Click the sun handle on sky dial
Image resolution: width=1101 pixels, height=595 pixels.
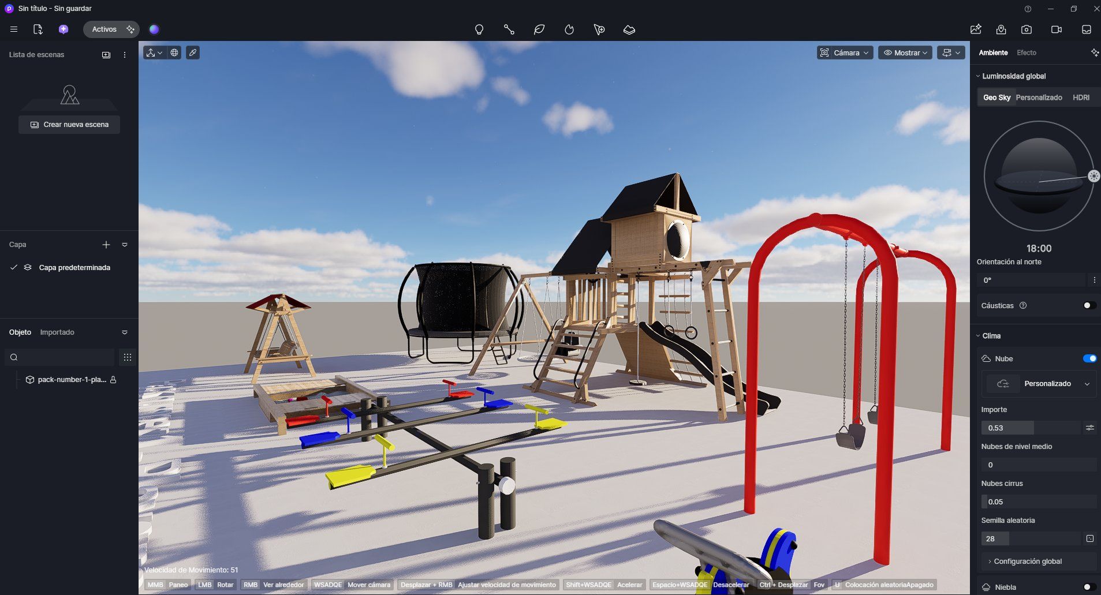pyautogui.click(x=1093, y=176)
